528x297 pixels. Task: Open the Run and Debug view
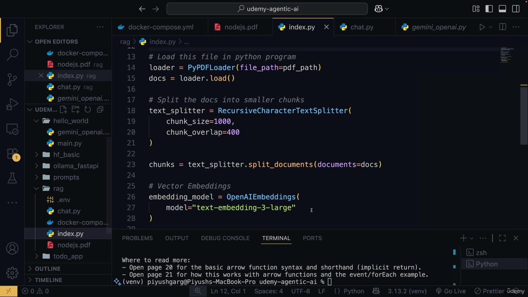tap(12, 104)
